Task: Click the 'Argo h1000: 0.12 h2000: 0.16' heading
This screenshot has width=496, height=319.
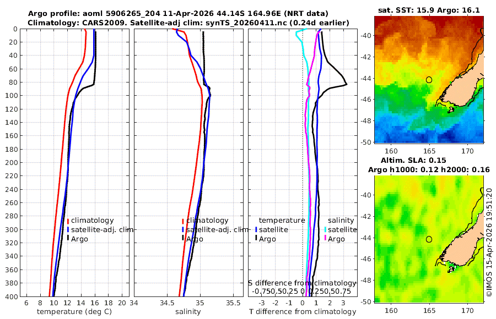Action: coord(429,170)
